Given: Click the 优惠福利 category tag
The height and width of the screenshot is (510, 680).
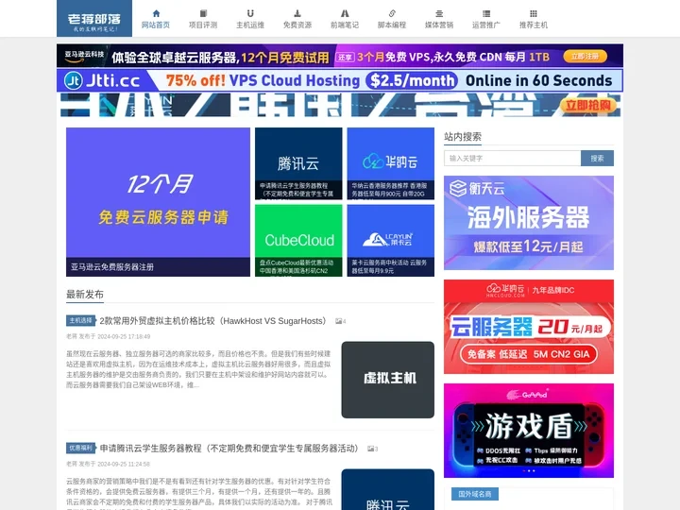Looking at the screenshot, I should pos(81,448).
